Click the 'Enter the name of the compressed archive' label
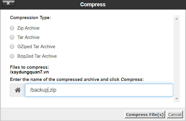Viewport: 186px width, 121px height. [76, 79]
